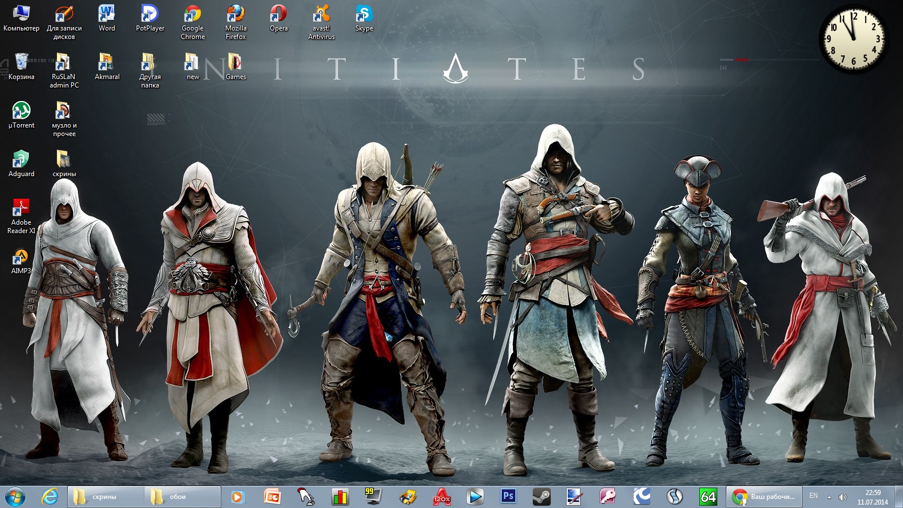The height and width of the screenshot is (508, 903).
Task: Switch to Chrome Ваш рабочи... window
Action: pos(764,497)
